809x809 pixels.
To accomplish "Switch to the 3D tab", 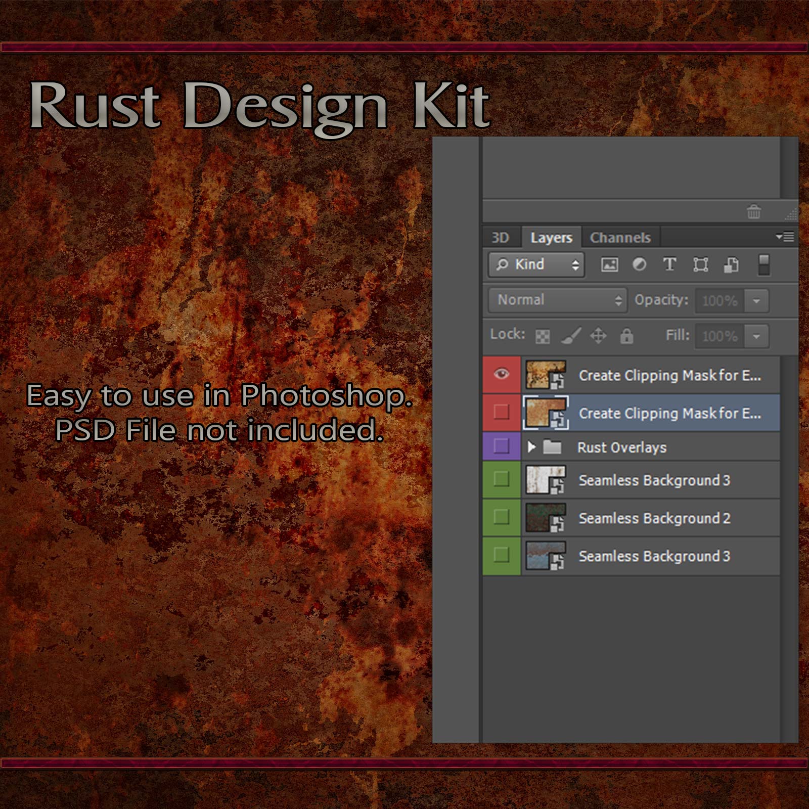I will click(x=500, y=238).
